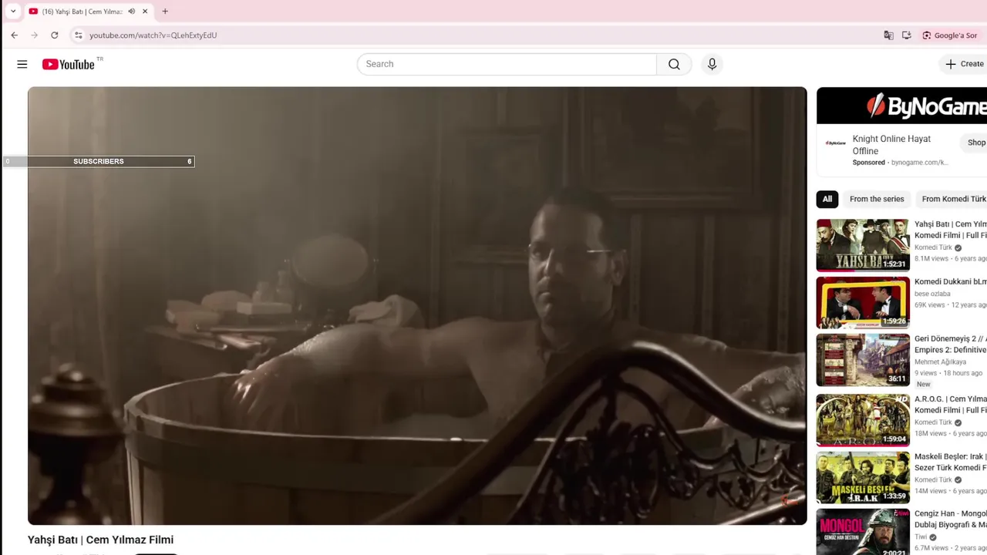
Task: Click the Yahşi Batı | Cem Yılmaz Filmi title
Action: point(100,540)
